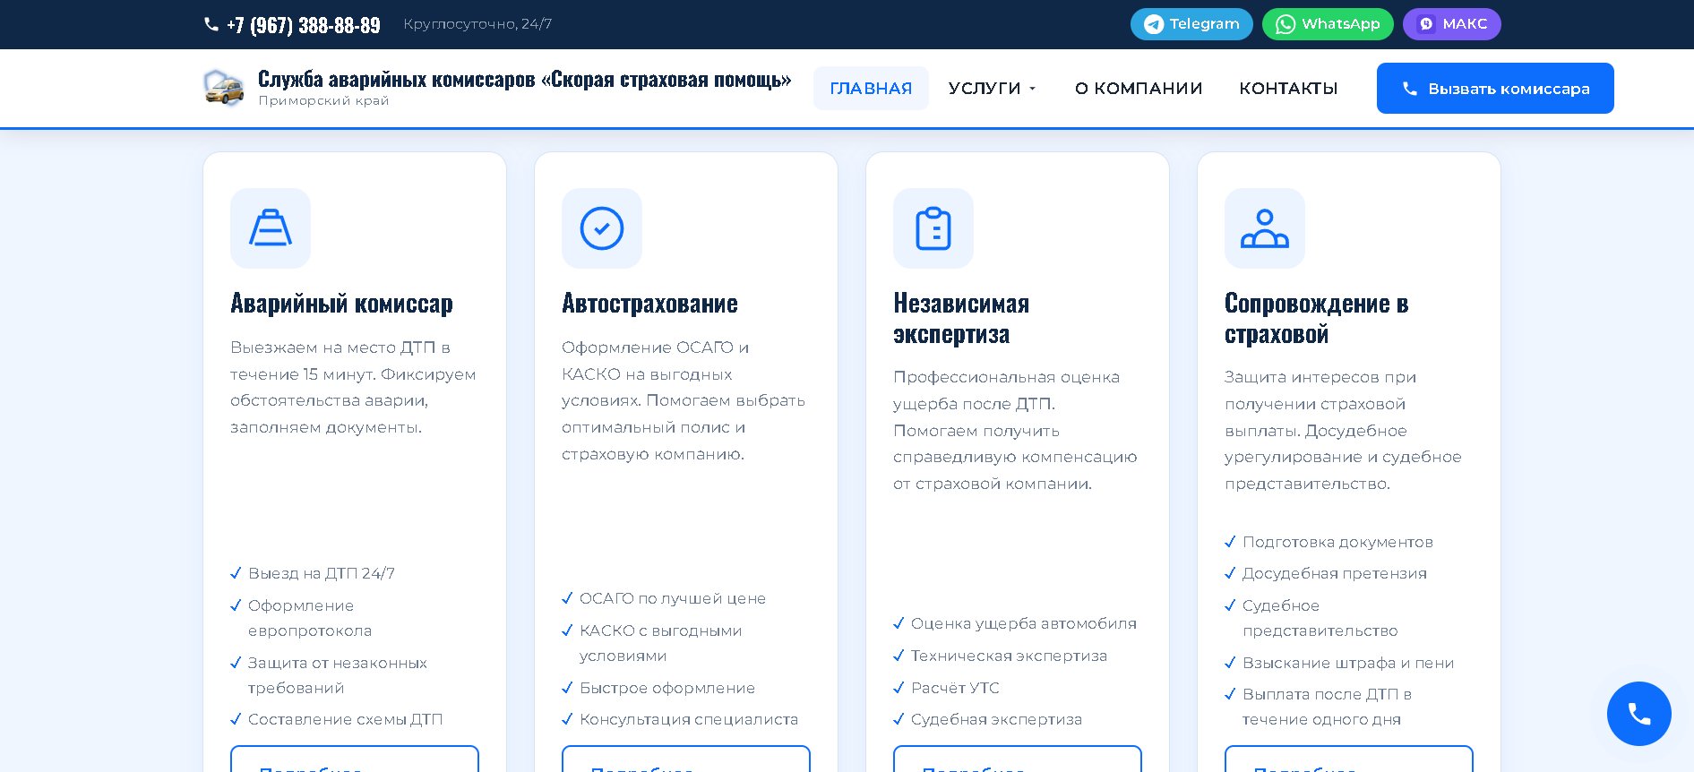Expand the УСЛУГИ dropdown menu
Viewport: 1694px width, 772px height.
click(x=993, y=88)
